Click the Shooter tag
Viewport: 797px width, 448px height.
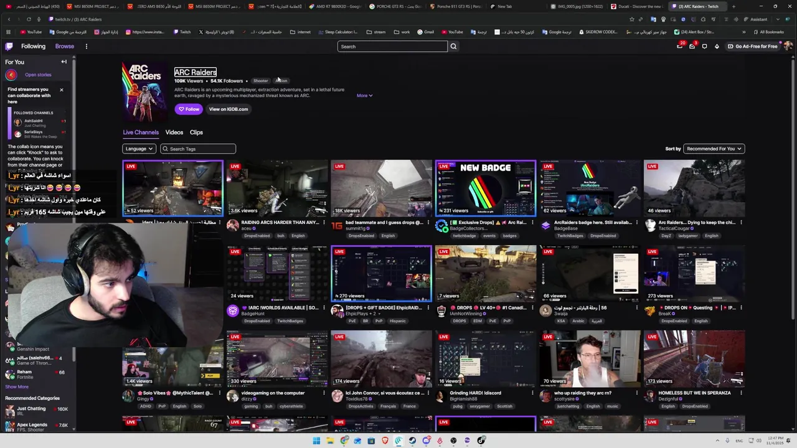260,81
